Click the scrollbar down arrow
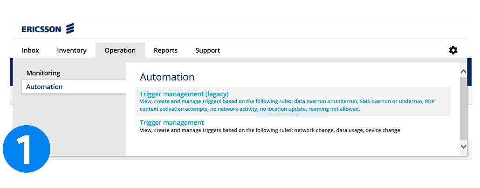The height and width of the screenshot is (188, 480). tap(464, 147)
